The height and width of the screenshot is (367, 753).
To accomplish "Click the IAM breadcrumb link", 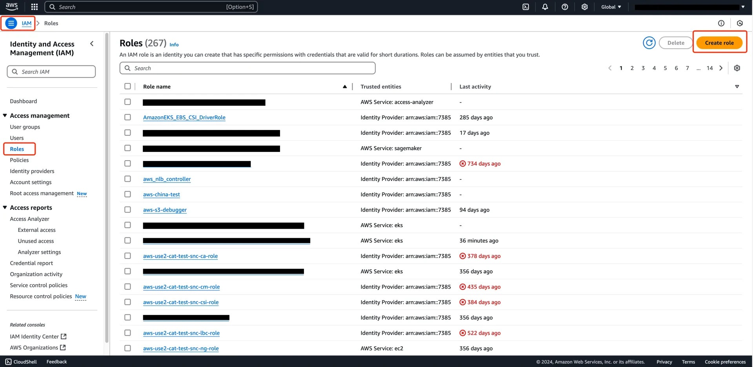I will [27, 23].
